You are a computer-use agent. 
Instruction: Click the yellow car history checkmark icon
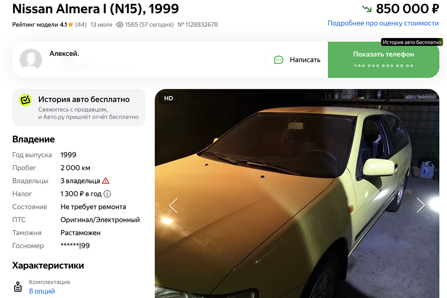pyautogui.click(x=25, y=100)
